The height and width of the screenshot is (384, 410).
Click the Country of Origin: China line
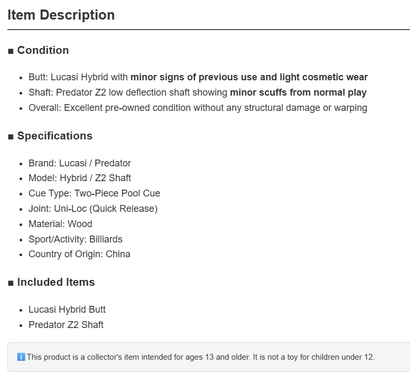(x=79, y=254)
